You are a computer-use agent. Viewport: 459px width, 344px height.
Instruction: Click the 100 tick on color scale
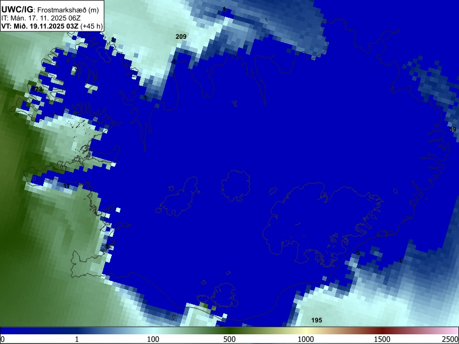point(153,339)
